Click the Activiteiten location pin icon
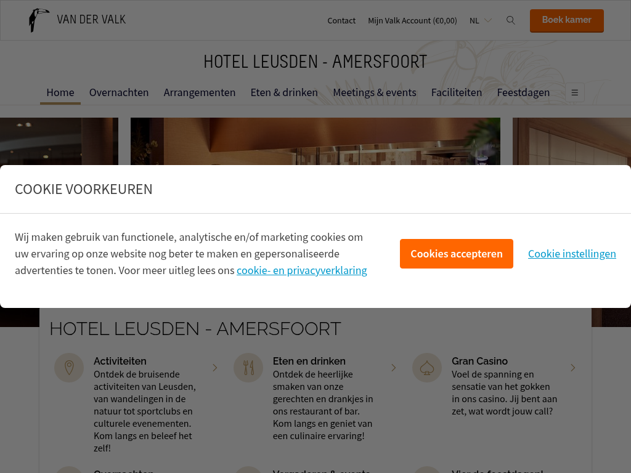 (x=69, y=368)
